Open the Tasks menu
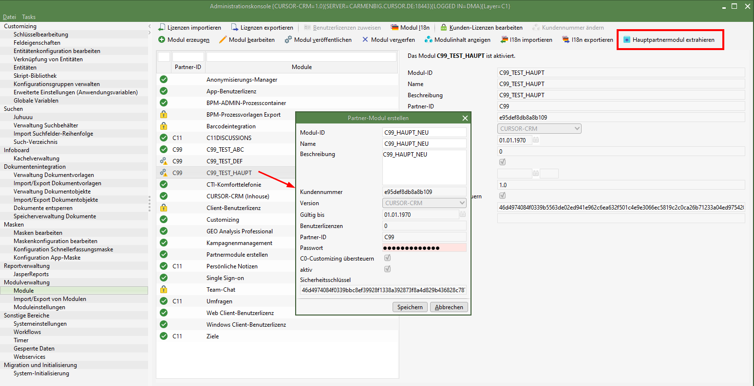754x386 pixels. [29, 17]
